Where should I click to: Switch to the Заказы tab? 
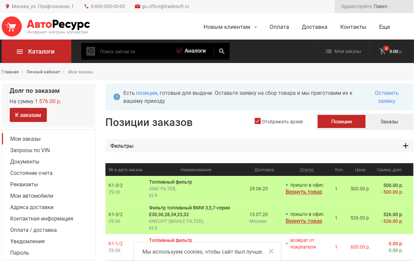pyautogui.click(x=389, y=121)
